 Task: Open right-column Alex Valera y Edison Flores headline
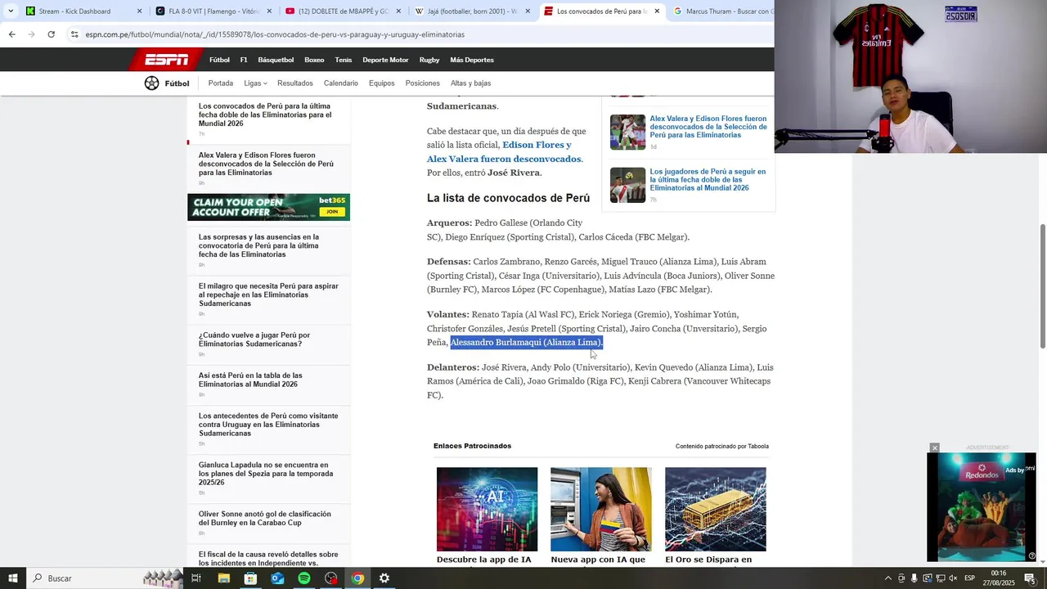point(708,127)
